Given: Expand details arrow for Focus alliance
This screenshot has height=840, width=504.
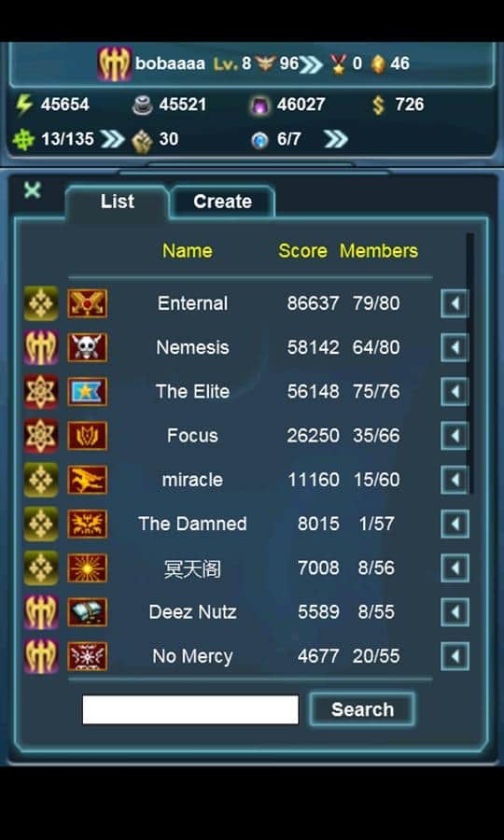Looking at the screenshot, I should point(455,436).
